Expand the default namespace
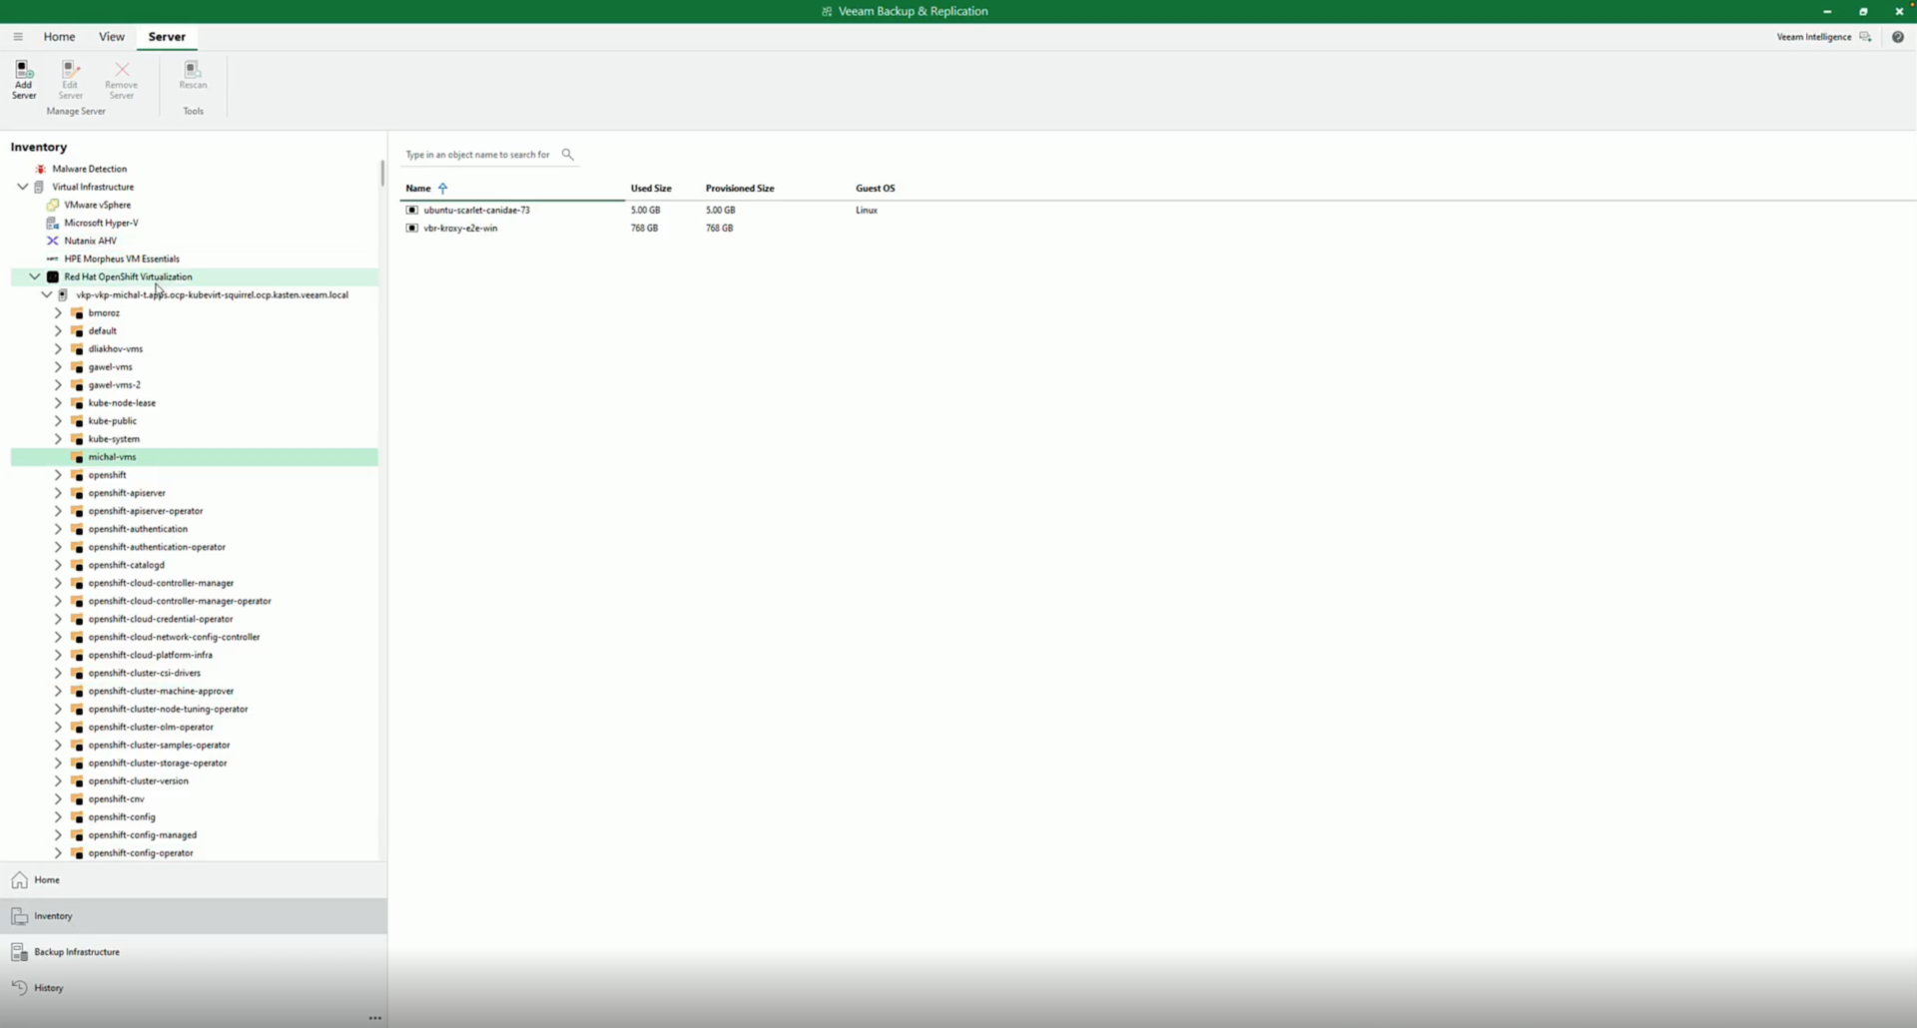This screenshot has height=1028, width=1917. tap(58, 331)
